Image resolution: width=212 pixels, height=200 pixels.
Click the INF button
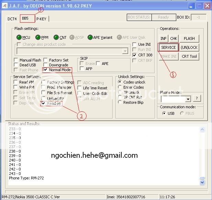click(164, 38)
